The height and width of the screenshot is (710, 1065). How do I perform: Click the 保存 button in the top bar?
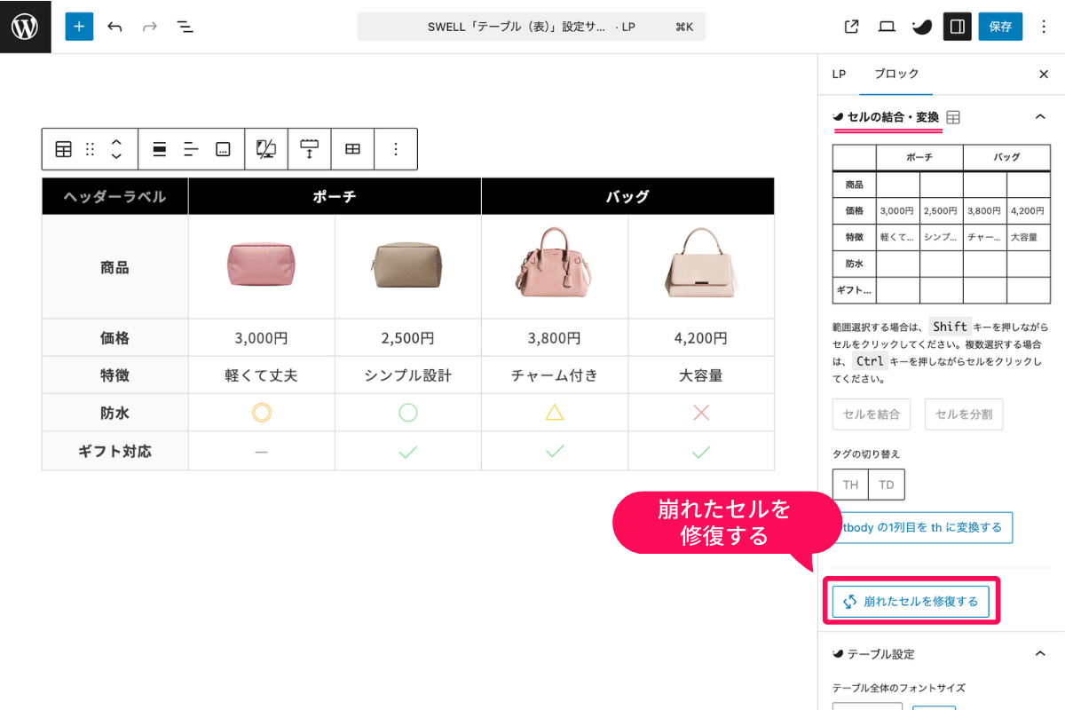pos(1000,27)
